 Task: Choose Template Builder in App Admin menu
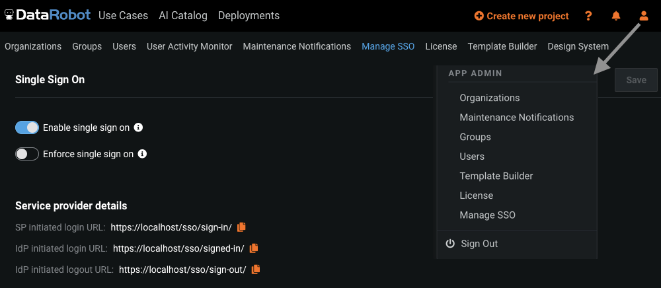(x=496, y=176)
